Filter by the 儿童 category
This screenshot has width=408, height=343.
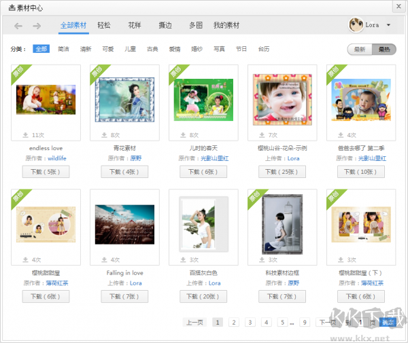130,49
